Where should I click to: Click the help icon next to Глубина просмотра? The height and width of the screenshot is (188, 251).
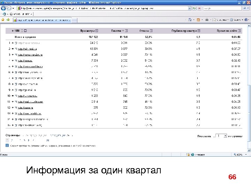click(x=199, y=31)
